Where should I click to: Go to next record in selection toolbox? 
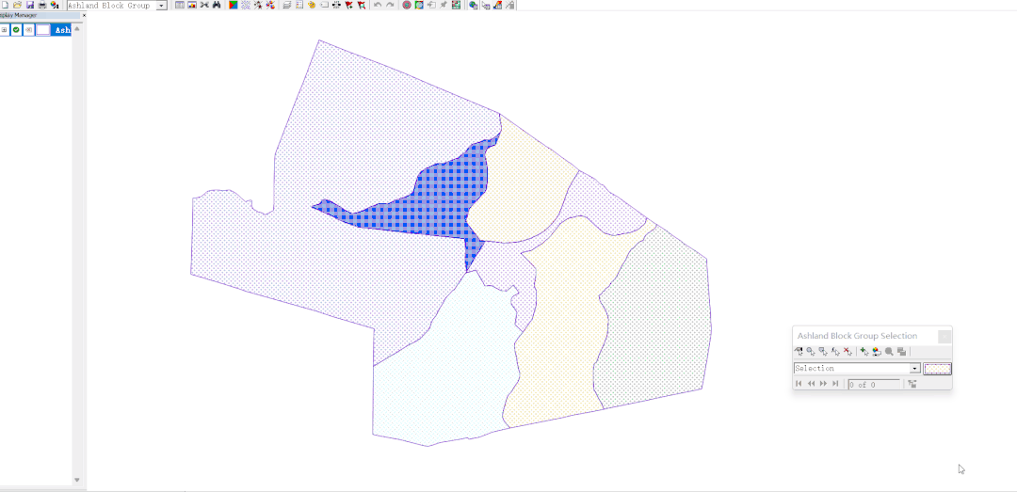pyautogui.click(x=823, y=384)
